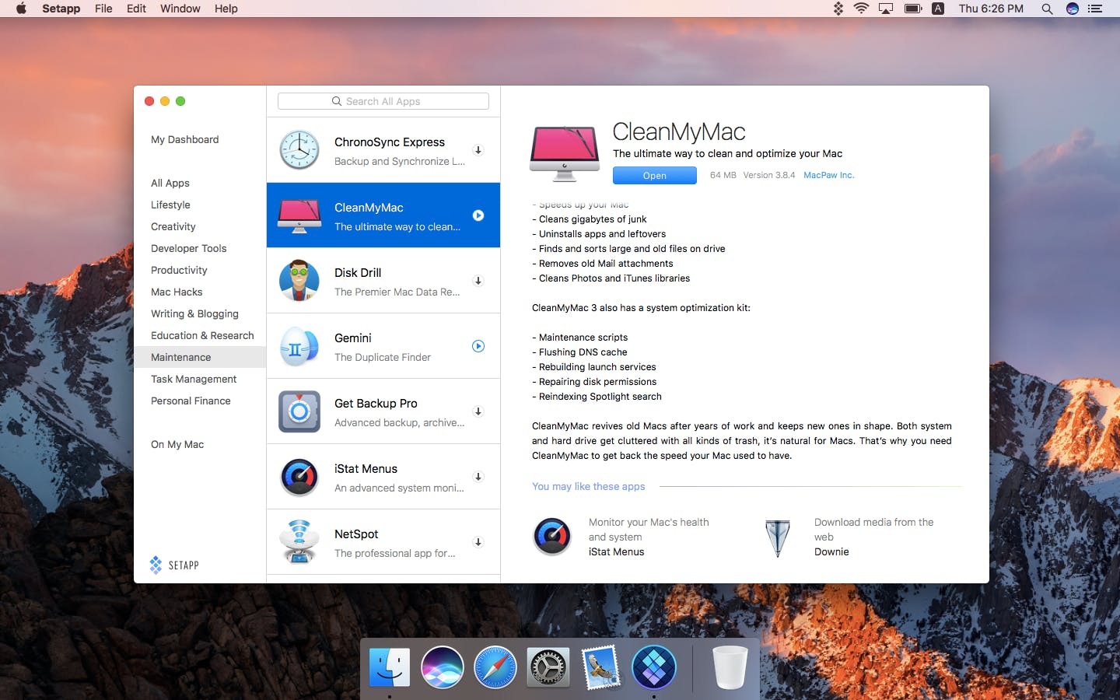
Task: Download Get Backup Pro with its arrow icon
Action: pos(478,411)
